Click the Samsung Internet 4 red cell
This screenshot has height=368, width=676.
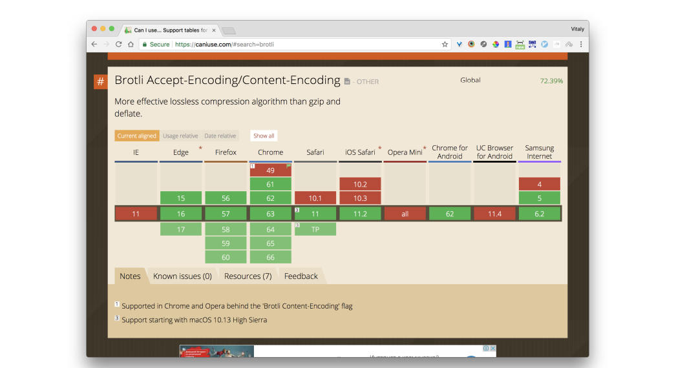[x=540, y=185]
